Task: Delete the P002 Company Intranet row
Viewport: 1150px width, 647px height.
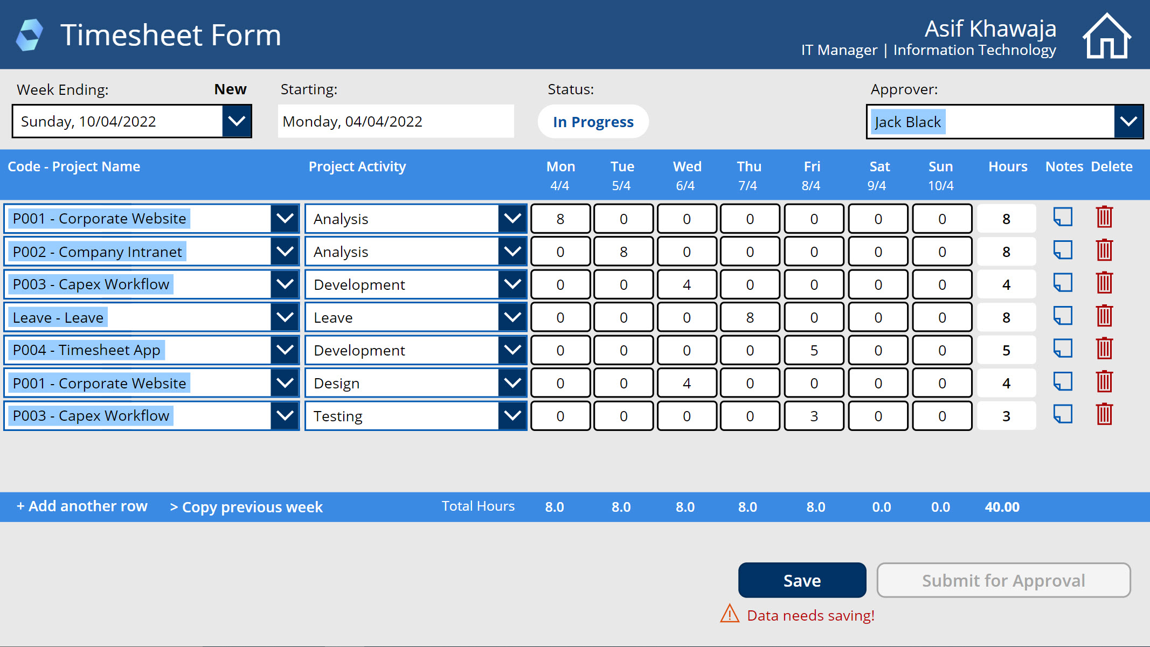Action: coord(1104,251)
